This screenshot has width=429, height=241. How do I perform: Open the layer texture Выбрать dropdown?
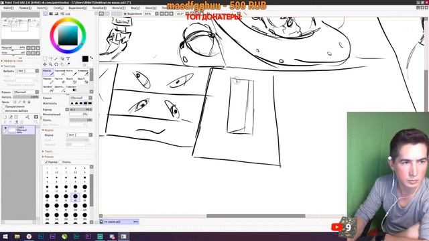pos(27,71)
